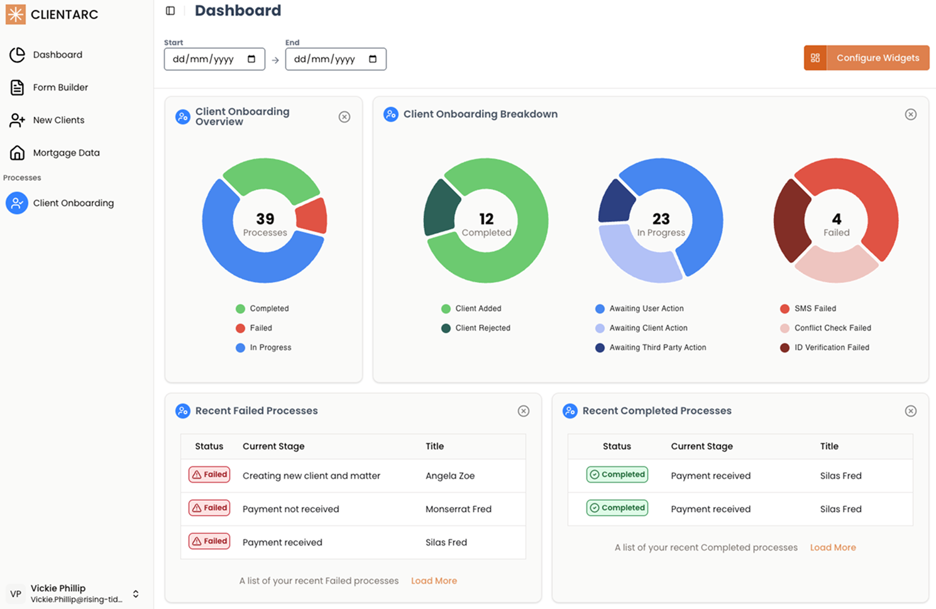Load More completed processes
The width and height of the screenshot is (936, 609).
coord(833,547)
